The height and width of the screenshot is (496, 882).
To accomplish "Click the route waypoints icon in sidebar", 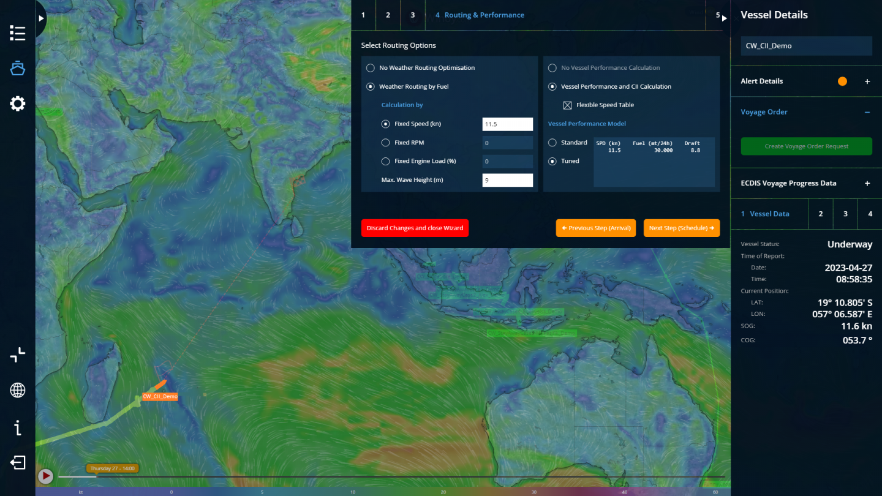I will (17, 354).
